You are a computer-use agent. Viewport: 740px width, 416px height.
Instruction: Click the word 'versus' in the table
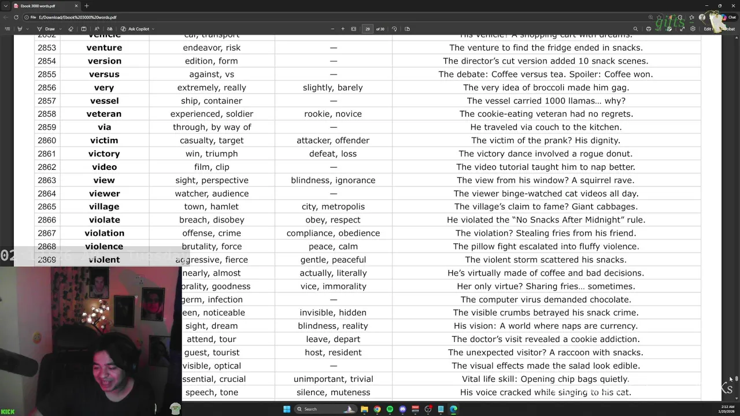click(104, 74)
